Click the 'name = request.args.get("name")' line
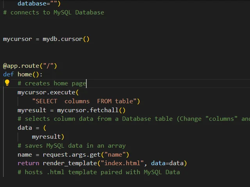This screenshot has height=187, width=250. 73,155
